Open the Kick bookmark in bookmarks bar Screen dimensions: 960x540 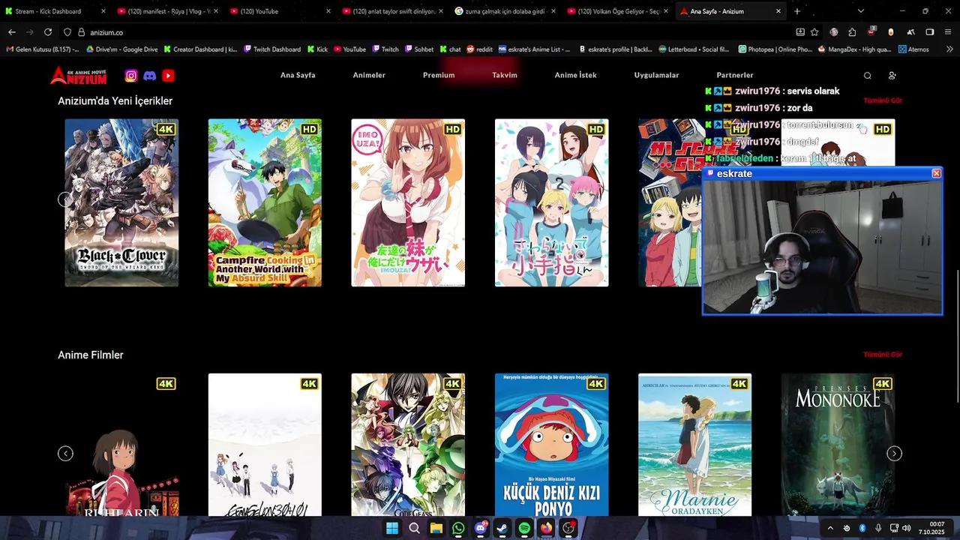(x=316, y=49)
